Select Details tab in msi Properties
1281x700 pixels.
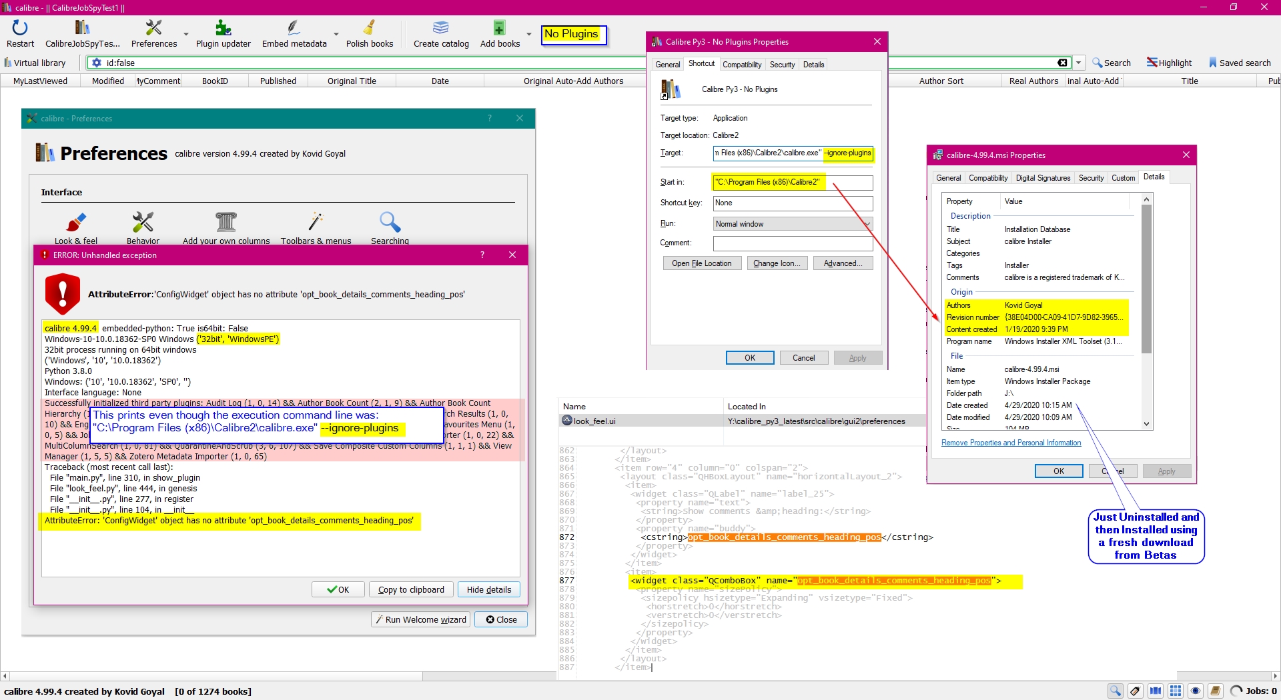click(1154, 177)
